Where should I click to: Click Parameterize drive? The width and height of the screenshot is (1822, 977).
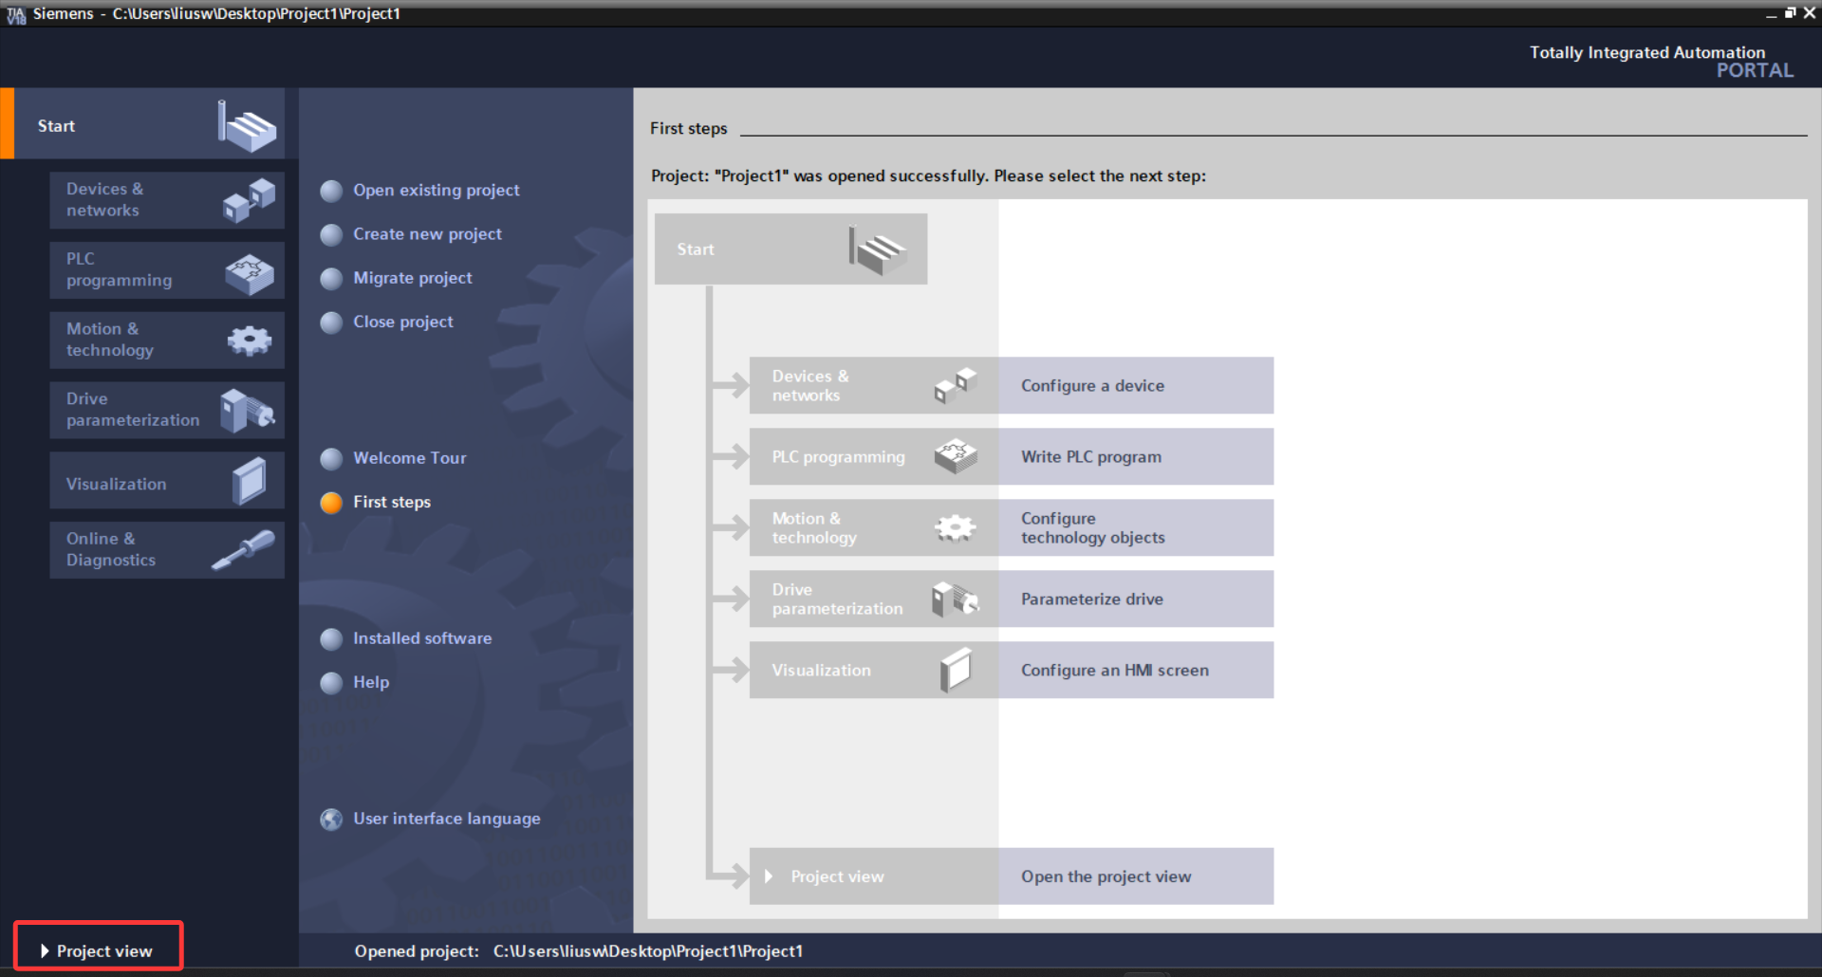1135,599
